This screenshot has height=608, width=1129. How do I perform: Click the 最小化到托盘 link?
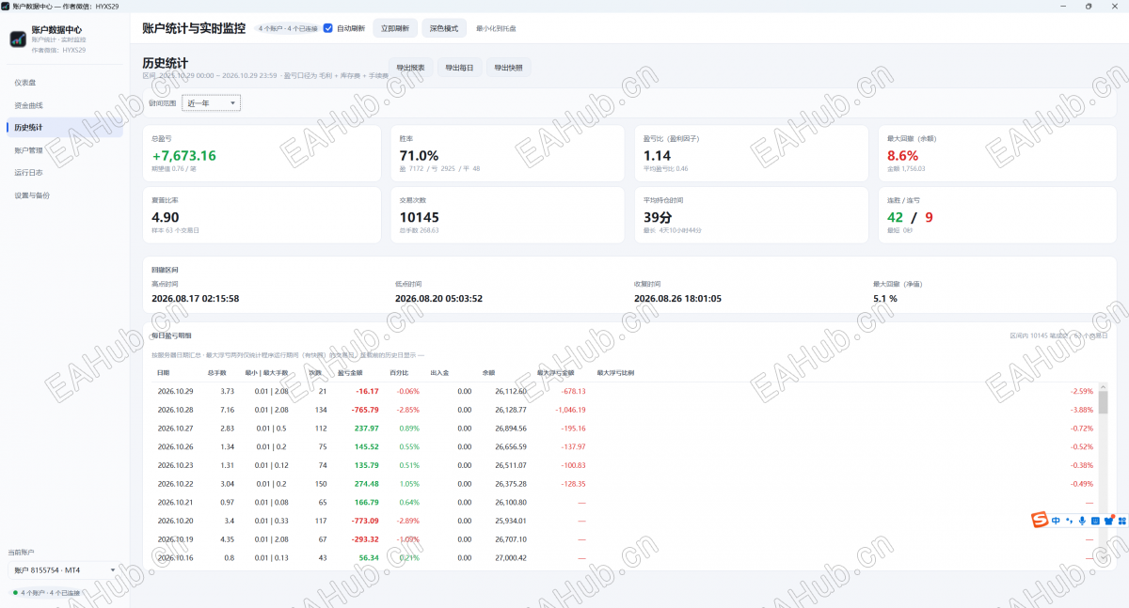click(496, 28)
